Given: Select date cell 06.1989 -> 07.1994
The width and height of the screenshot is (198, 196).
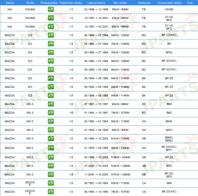Looking at the screenshot, I should [x=96, y=35].
